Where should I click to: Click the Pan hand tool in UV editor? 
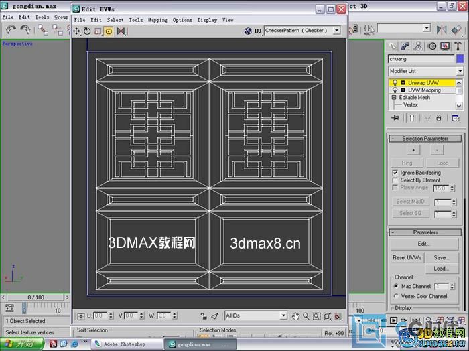coord(295,316)
